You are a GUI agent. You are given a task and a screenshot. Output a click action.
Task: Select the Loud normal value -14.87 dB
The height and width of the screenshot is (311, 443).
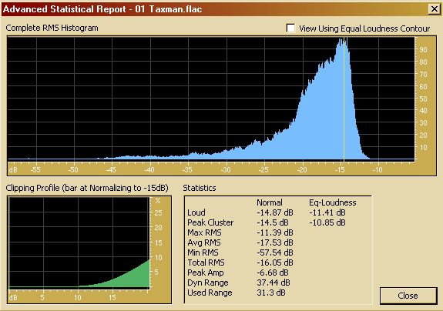coord(275,212)
